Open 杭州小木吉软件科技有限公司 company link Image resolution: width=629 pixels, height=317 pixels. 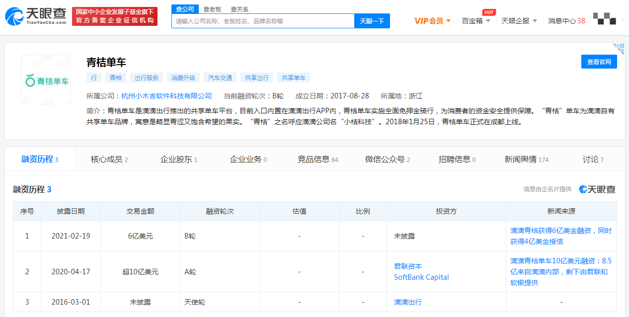(166, 96)
